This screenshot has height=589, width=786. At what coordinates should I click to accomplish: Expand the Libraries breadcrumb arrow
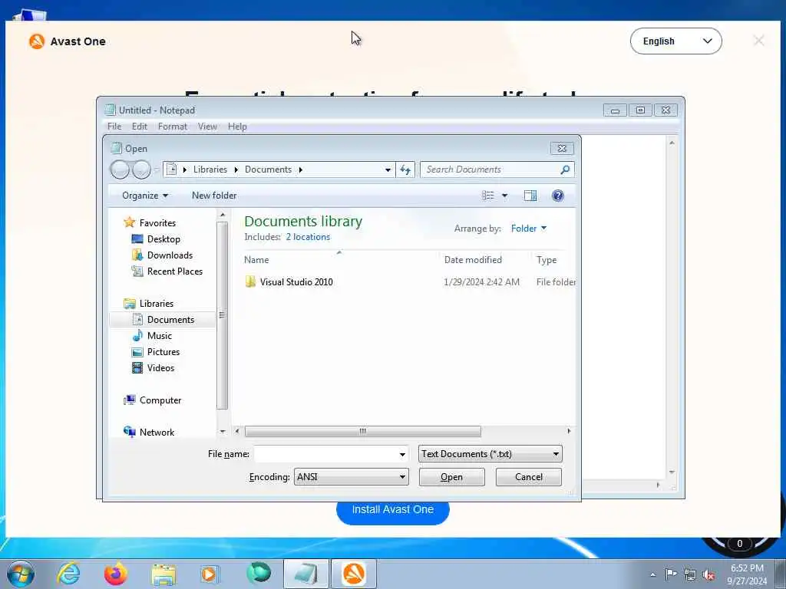236,169
